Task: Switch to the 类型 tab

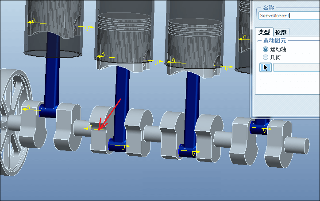Action: [264, 32]
